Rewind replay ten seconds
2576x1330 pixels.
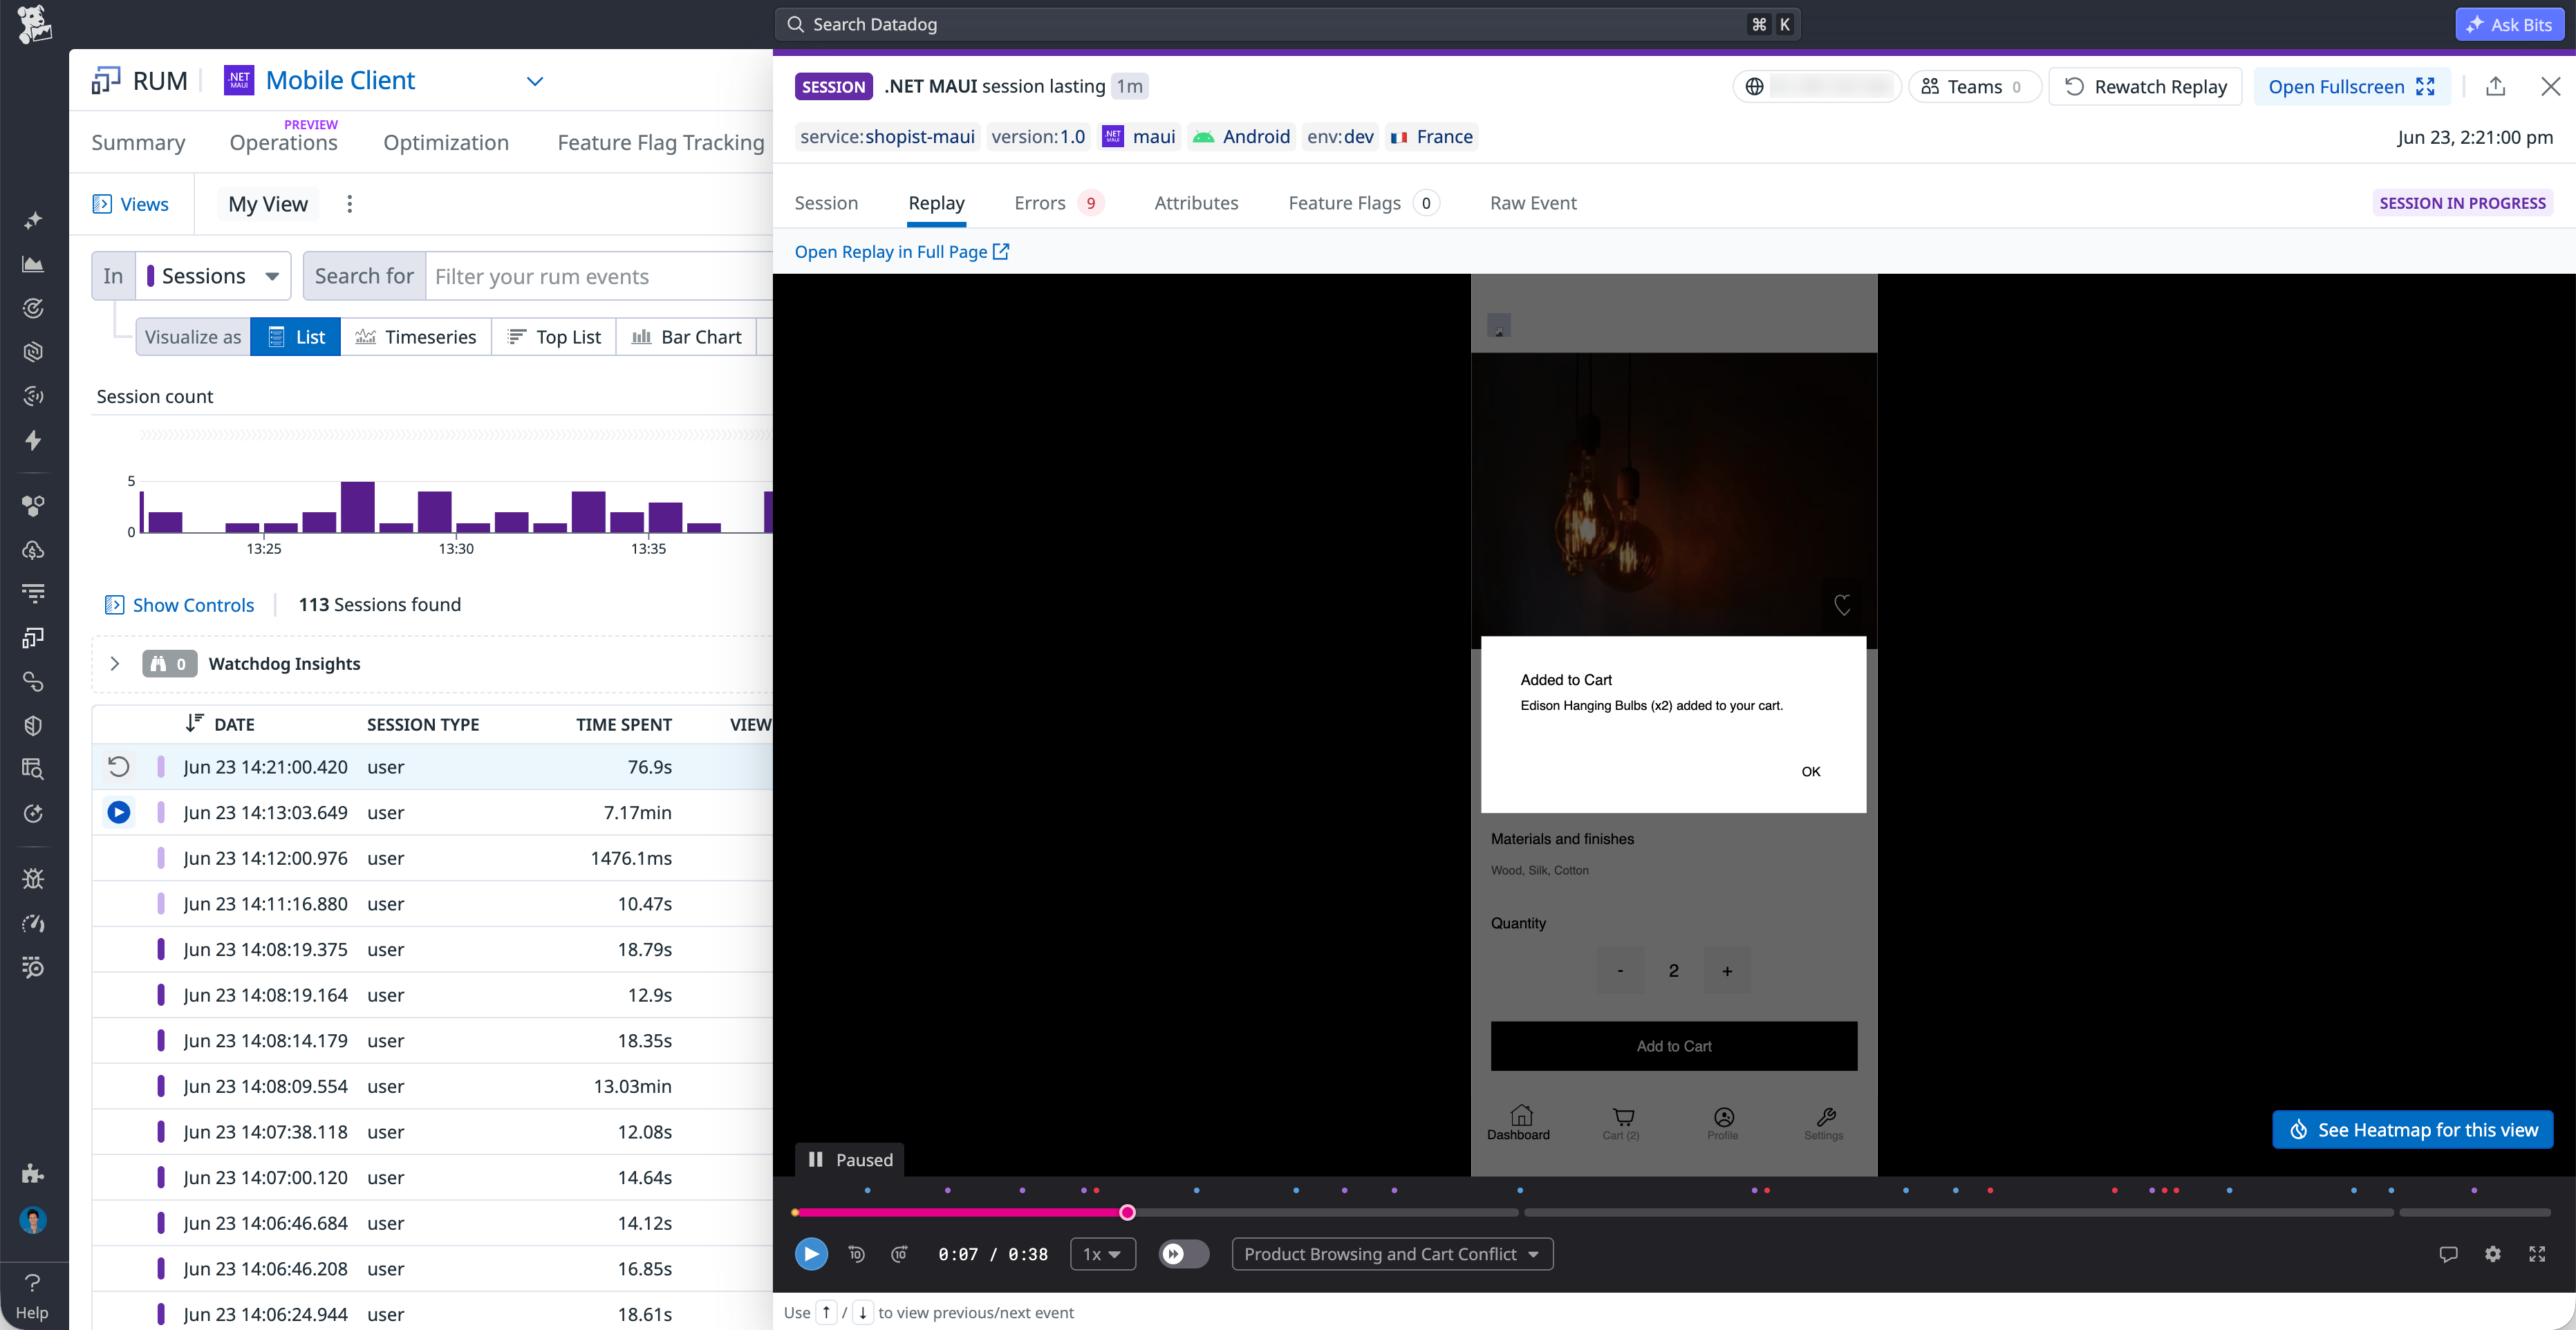[857, 1254]
